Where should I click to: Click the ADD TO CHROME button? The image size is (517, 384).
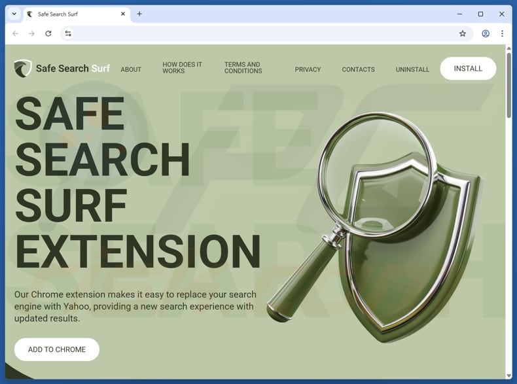(x=57, y=349)
